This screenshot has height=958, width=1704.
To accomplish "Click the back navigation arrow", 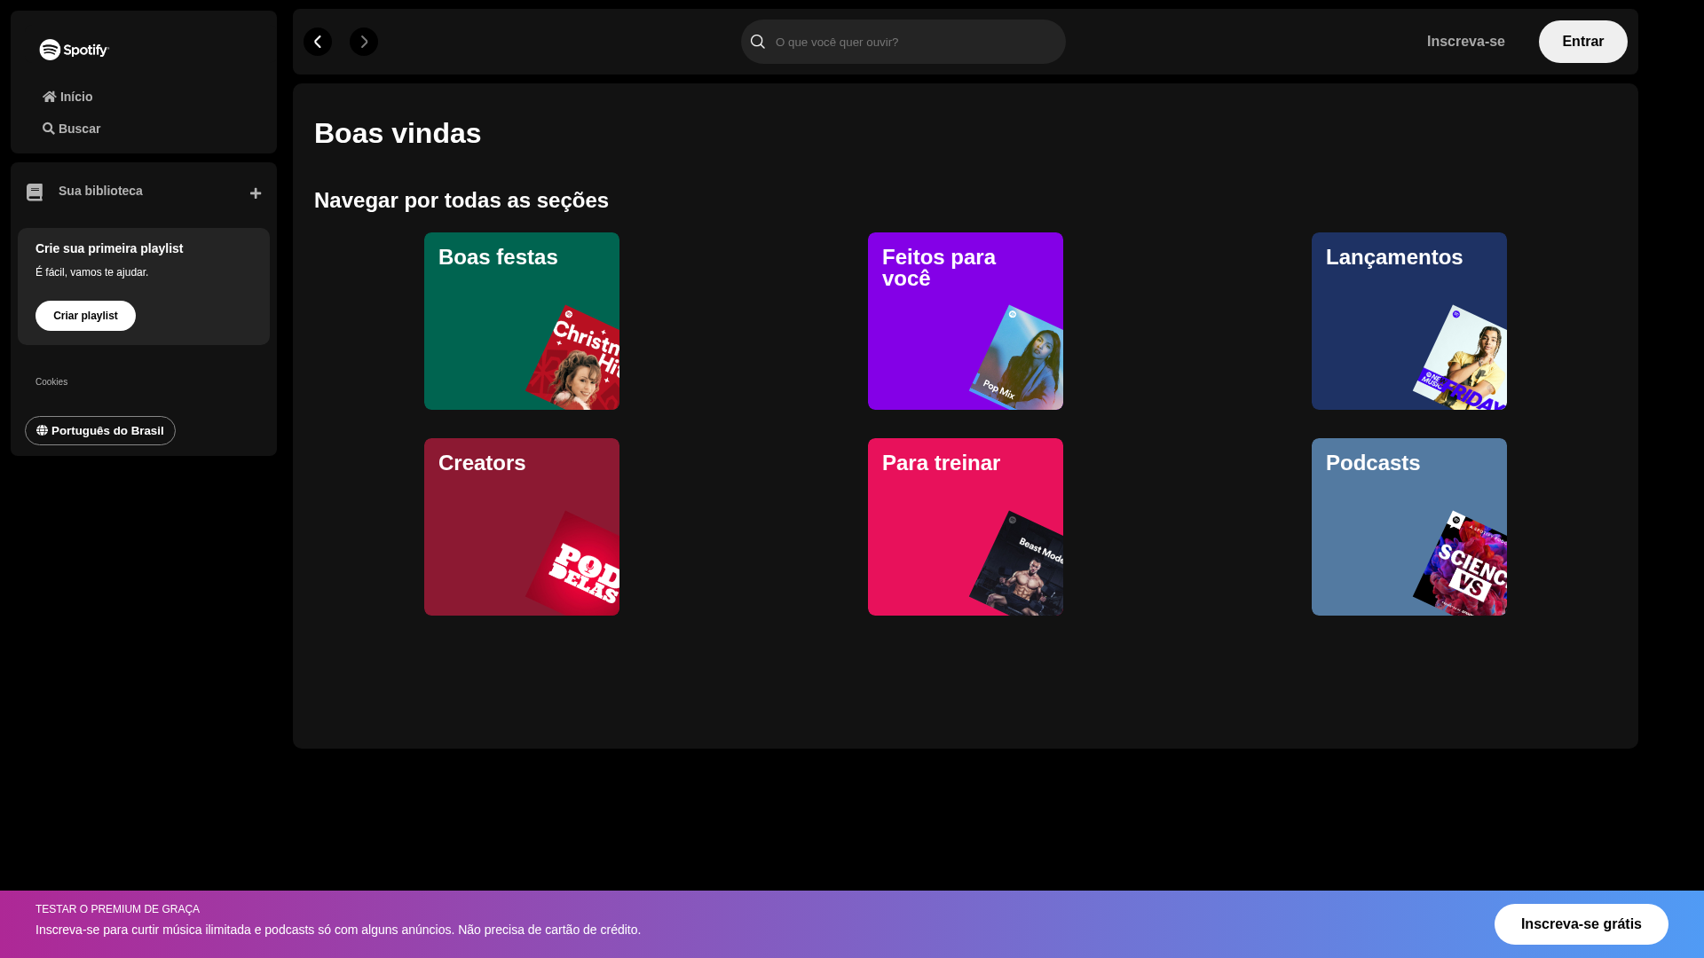I will (x=318, y=42).
